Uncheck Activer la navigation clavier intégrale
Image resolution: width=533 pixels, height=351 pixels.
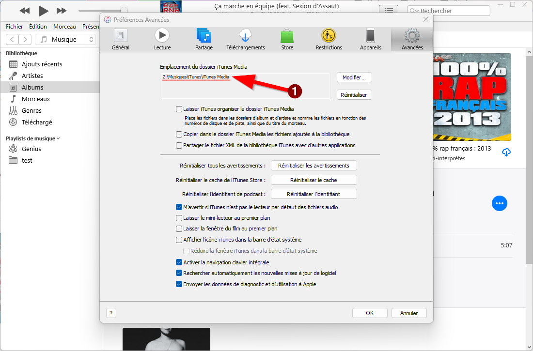click(179, 262)
